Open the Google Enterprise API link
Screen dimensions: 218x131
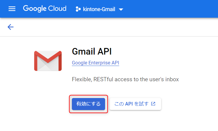point(96,63)
